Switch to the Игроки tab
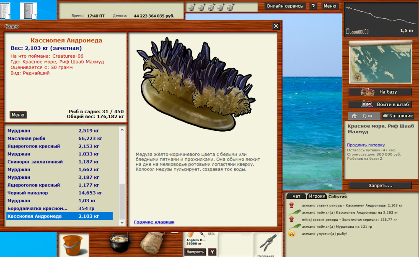Image resolution: width=419 pixels, height=257 pixels. (317, 196)
